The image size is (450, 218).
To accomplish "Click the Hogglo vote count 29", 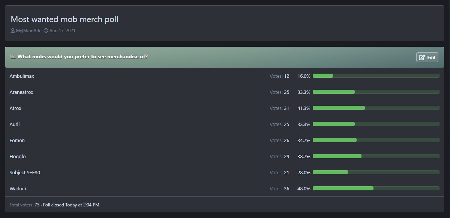I will (286, 157).
